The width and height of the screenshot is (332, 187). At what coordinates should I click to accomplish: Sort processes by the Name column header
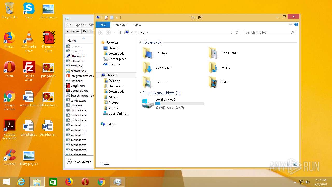point(79,40)
